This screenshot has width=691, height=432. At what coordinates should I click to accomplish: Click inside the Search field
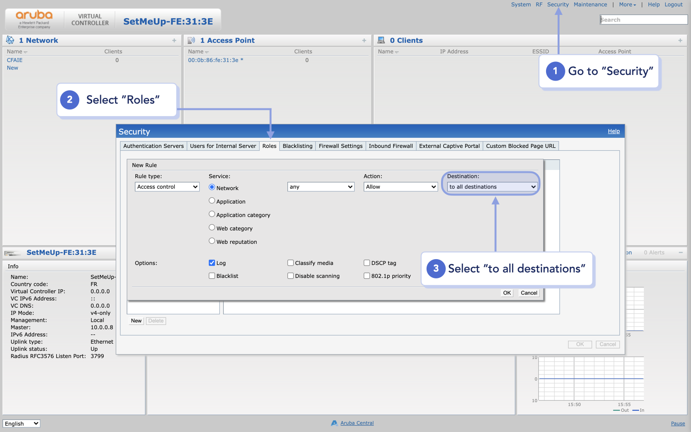(x=643, y=19)
